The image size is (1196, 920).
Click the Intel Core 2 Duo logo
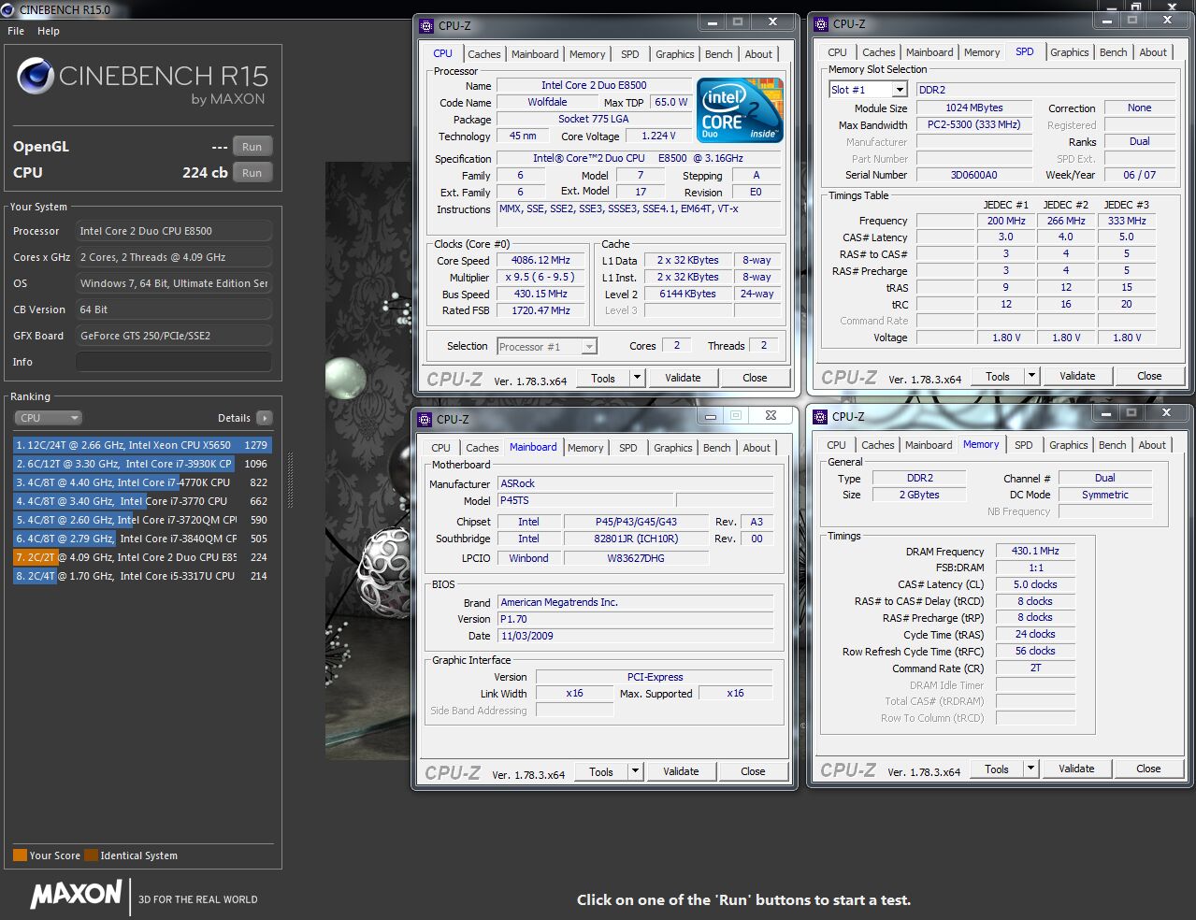click(x=740, y=110)
